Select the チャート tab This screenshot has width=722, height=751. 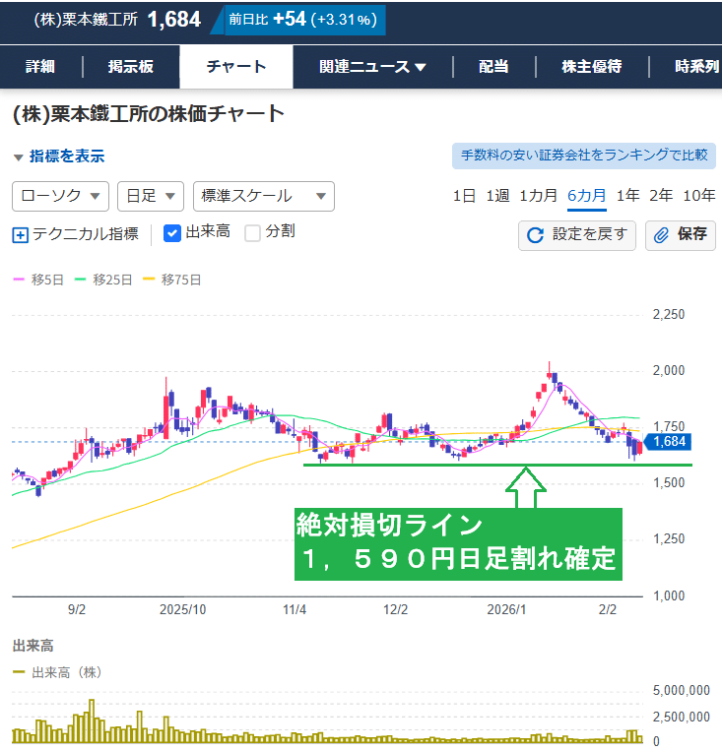[x=236, y=67]
